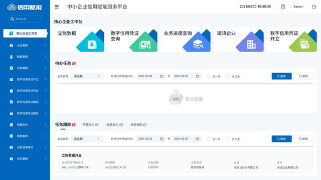Click the 立账管理 icon in the sidebar

point(11,68)
